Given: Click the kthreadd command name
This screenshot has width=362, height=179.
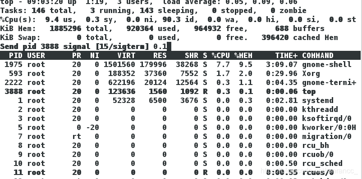Looking at the screenshot, I should click(320, 109).
